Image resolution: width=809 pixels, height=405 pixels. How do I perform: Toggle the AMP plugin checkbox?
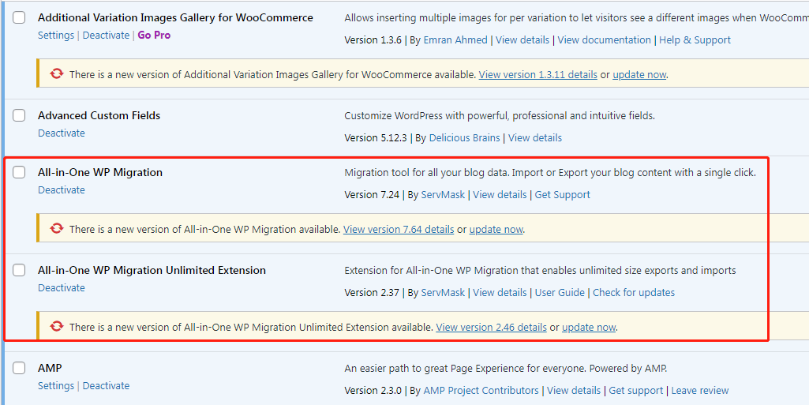point(19,368)
